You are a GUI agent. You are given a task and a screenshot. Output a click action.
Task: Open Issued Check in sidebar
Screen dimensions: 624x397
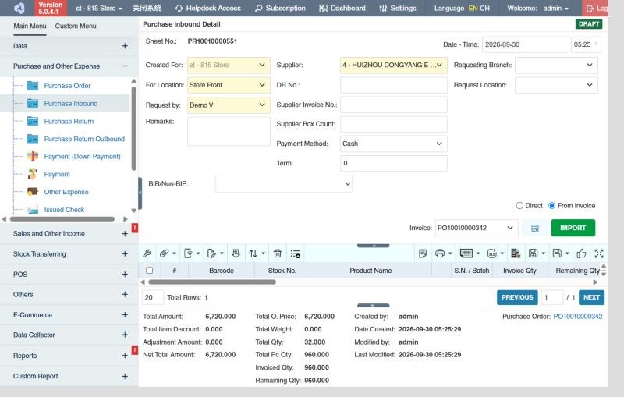coord(64,210)
